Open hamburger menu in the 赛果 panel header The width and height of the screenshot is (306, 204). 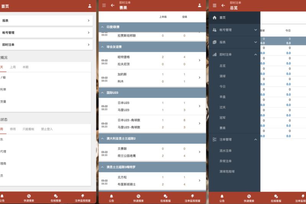[x=104, y=5]
